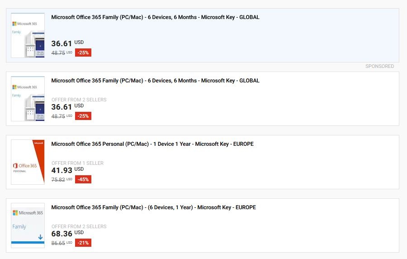Open Office 365 Personal 1 Device 1 Year EUROPE title
This screenshot has height=259, width=407.
coord(152,144)
